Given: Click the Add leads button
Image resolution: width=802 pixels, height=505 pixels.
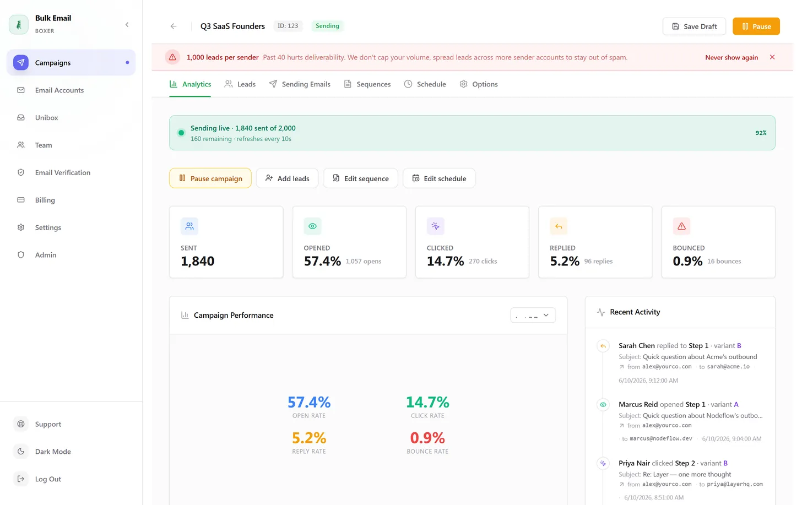Looking at the screenshot, I should click(x=287, y=178).
